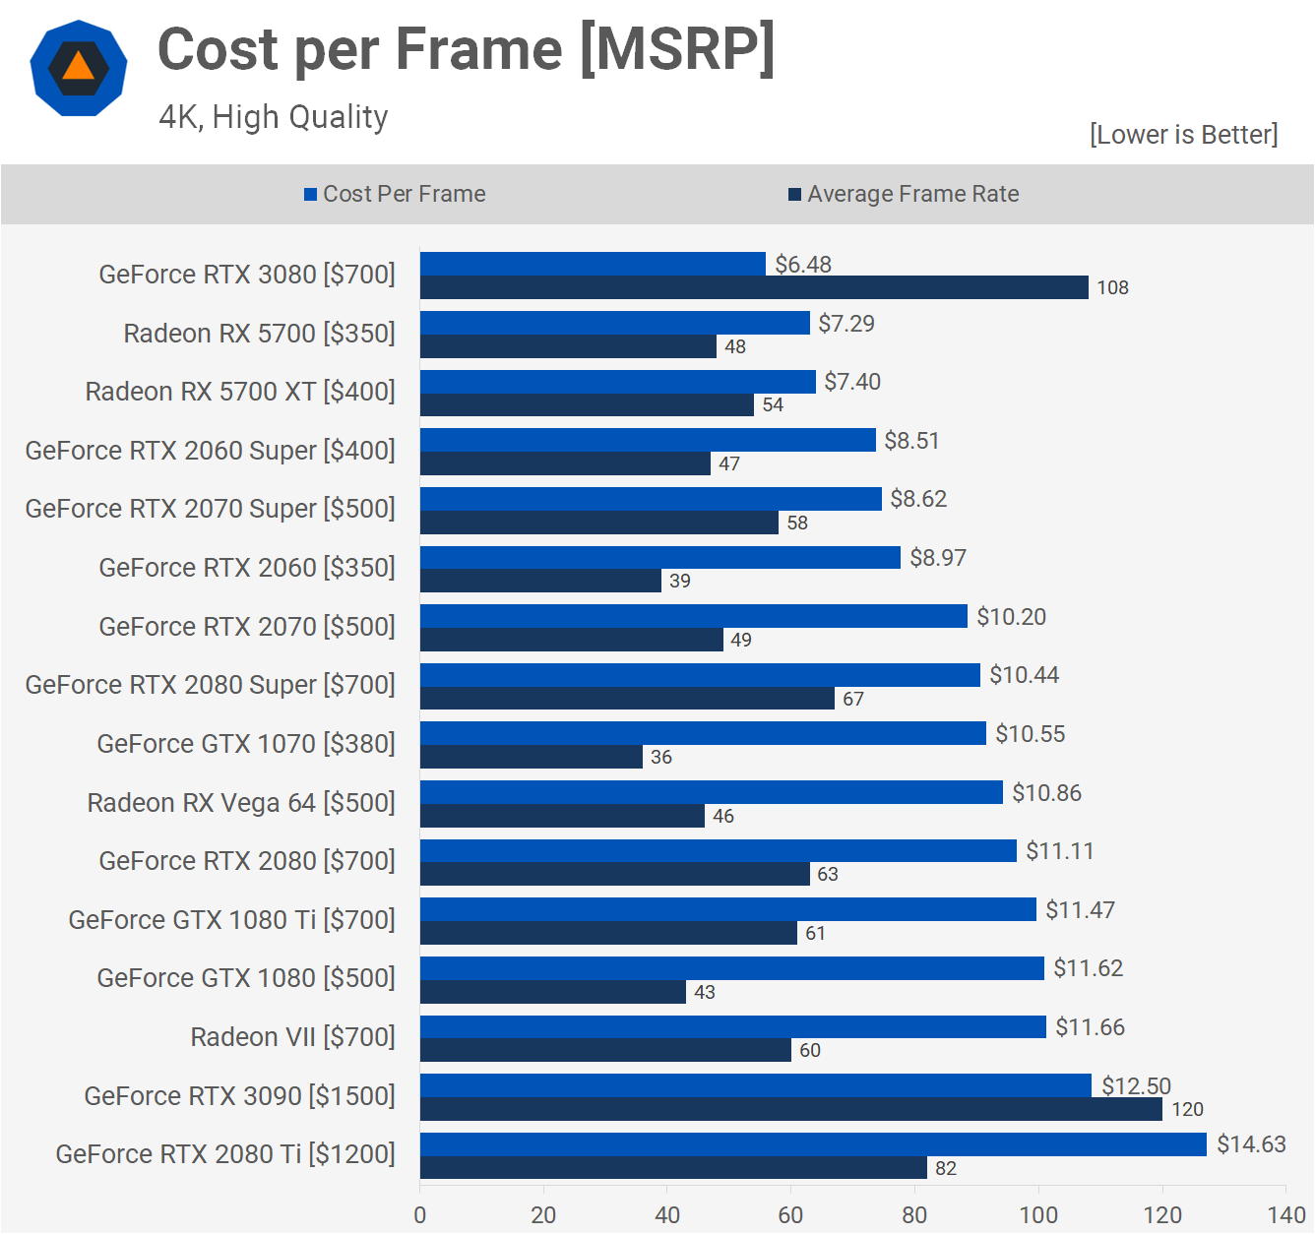Viewport: 1315px width, 1234px height.
Task: Click the 'GeForce GTX 1080 [$500]' label
Action: tap(246, 978)
